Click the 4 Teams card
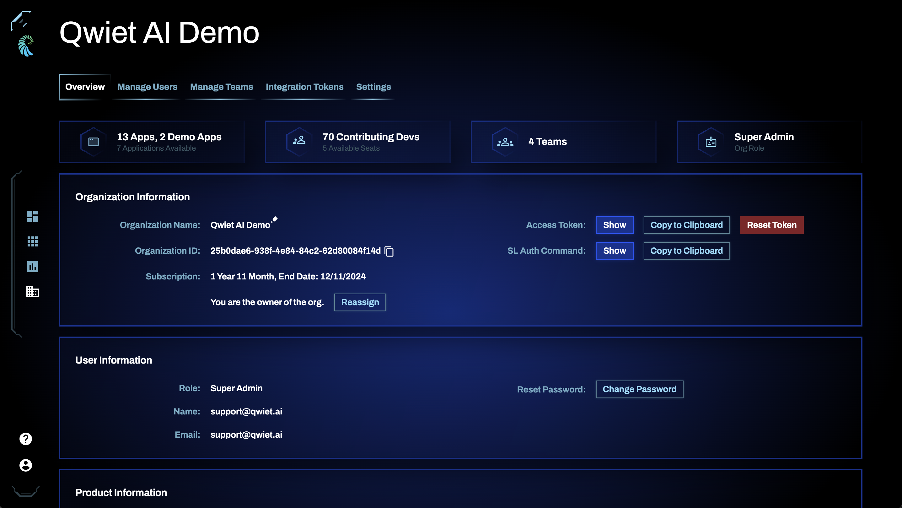The width and height of the screenshot is (902, 508). [564, 142]
